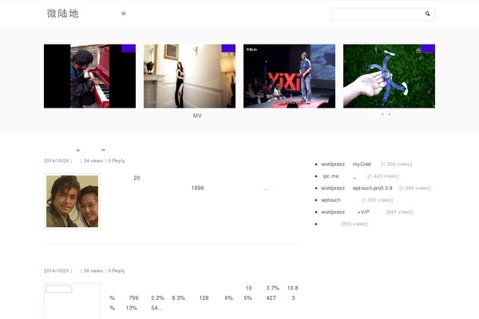Open the hamburger menu icon in header

(124, 14)
